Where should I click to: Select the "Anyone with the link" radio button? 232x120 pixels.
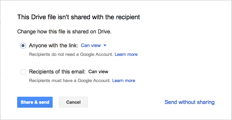[x=23, y=46]
